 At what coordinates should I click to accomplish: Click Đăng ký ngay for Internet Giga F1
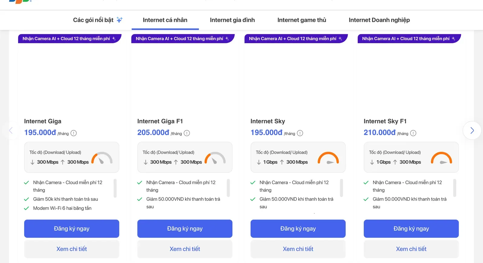(x=185, y=229)
